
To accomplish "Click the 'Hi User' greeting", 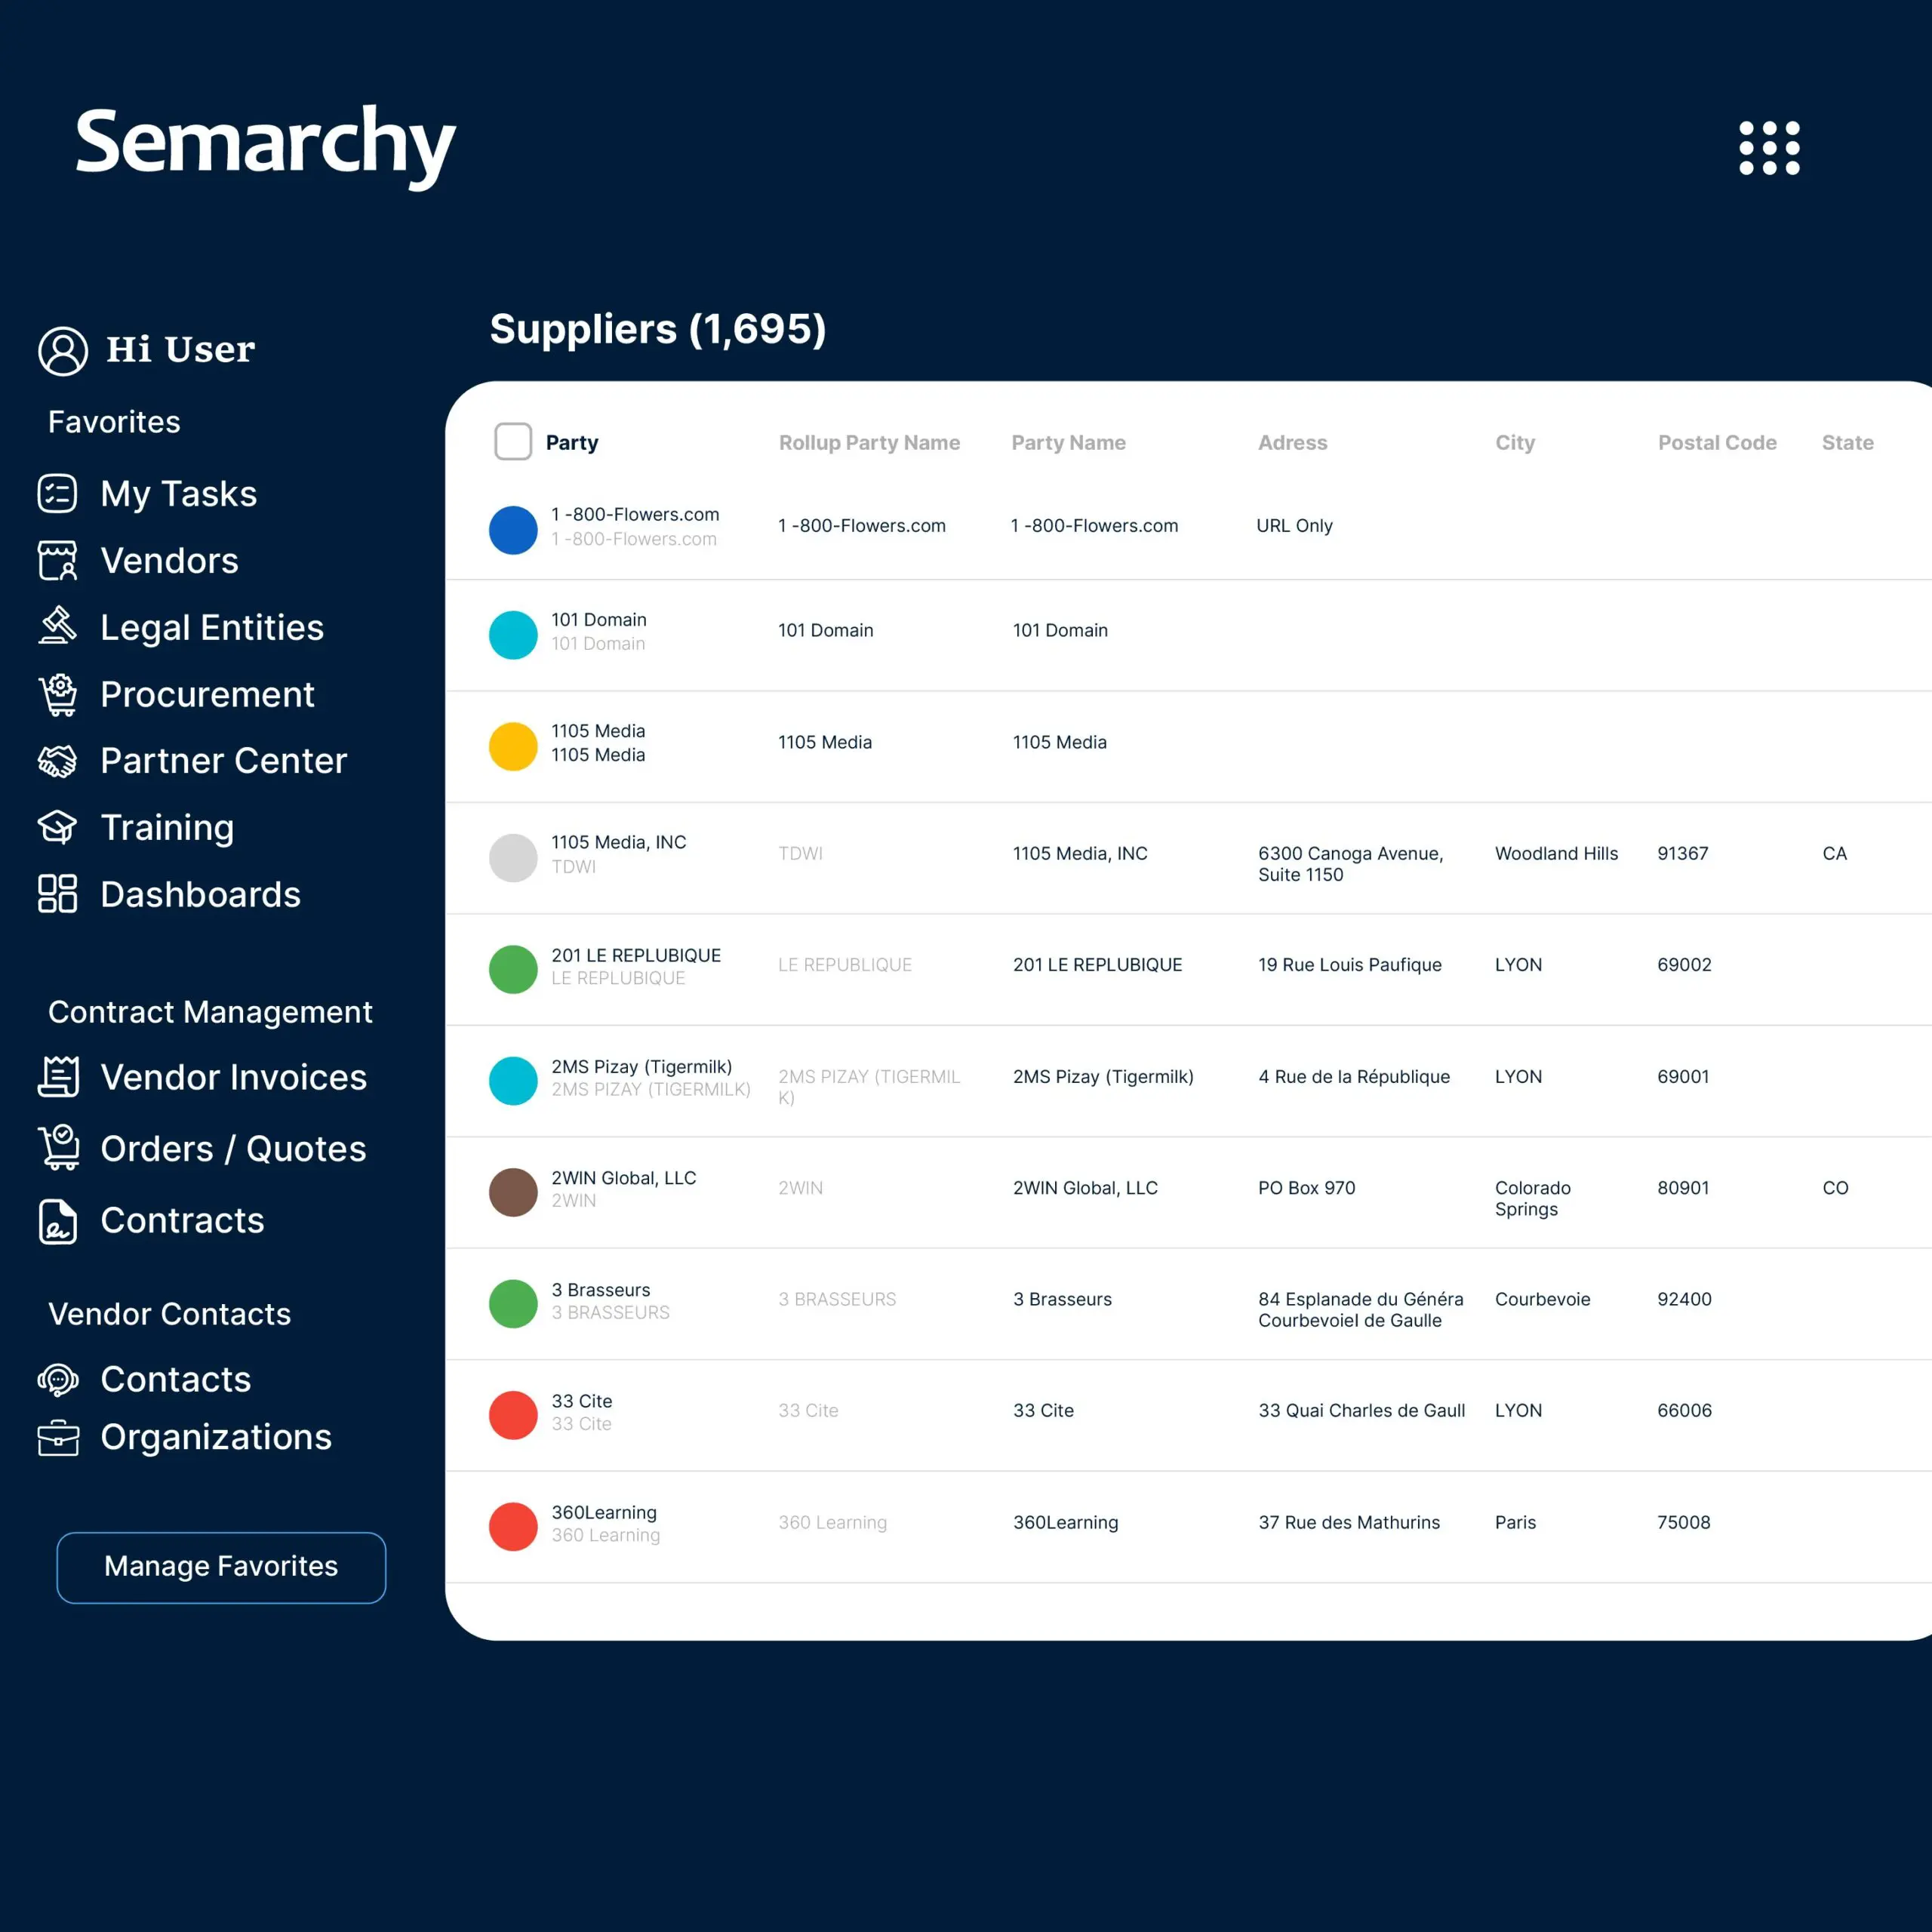I will coord(181,350).
